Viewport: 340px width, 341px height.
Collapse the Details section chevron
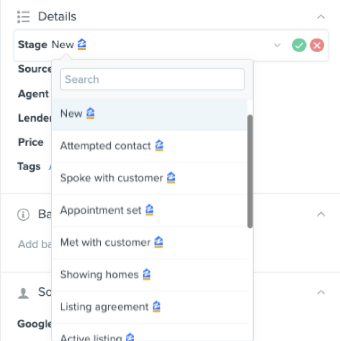[x=321, y=17]
